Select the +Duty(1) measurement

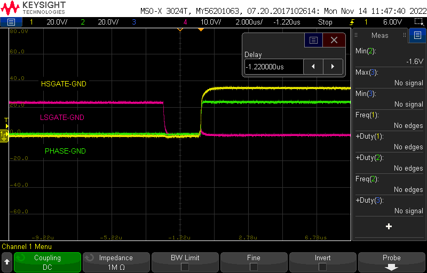point(390,141)
